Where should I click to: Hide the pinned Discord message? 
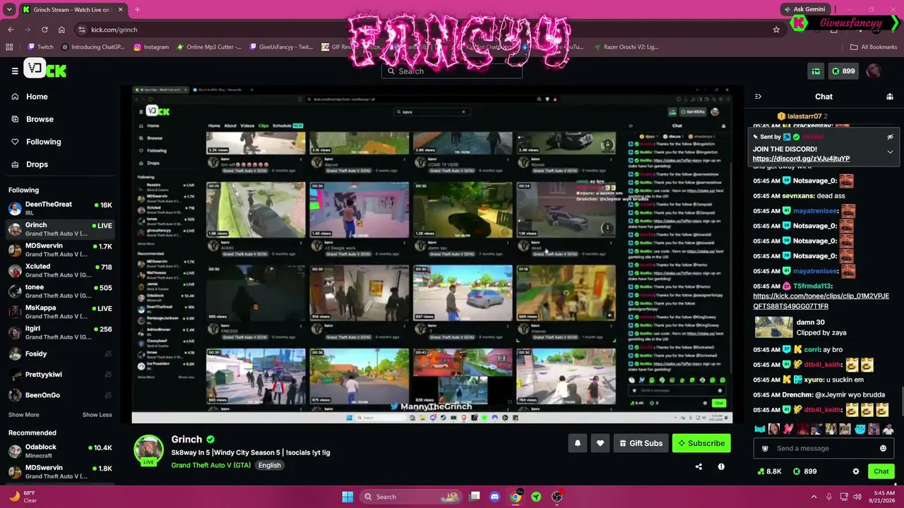890,137
